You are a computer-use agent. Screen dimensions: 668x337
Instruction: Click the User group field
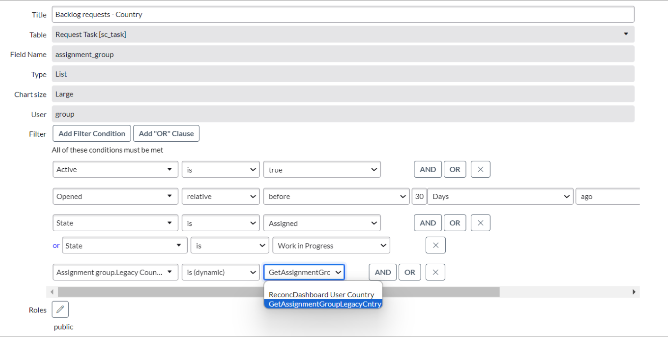pos(343,113)
